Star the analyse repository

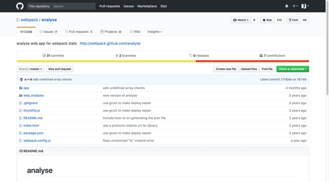(x=267, y=20)
